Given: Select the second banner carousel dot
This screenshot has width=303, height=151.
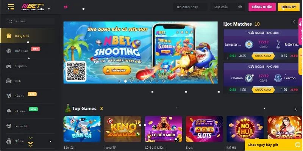Looking at the screenshot, I should [125, 81].
